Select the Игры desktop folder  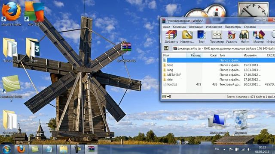coord(34,50)
